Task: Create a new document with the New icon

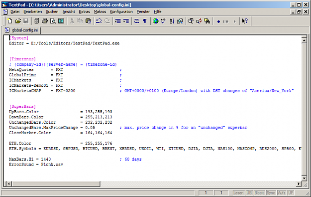Action: tap(10, 21)
